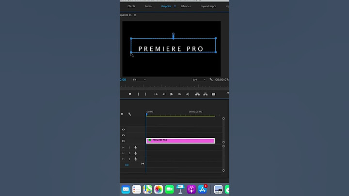Switch to the Effects workspace tab
Viewport: 349px width, 196px height.
pyautogui.click(x=131, y=6)
